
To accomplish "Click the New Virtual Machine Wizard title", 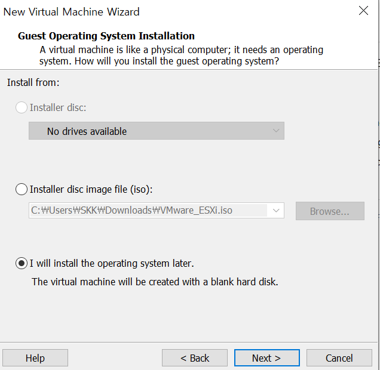I will tap(72, 12).
